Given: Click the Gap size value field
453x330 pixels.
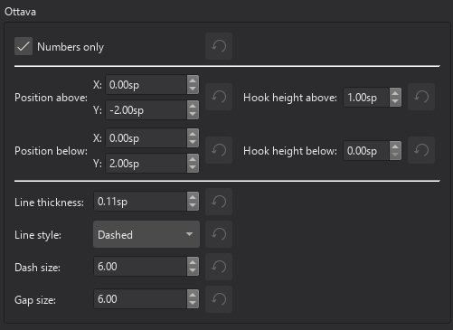Looking at the screenshot, I should click(140, 299).
